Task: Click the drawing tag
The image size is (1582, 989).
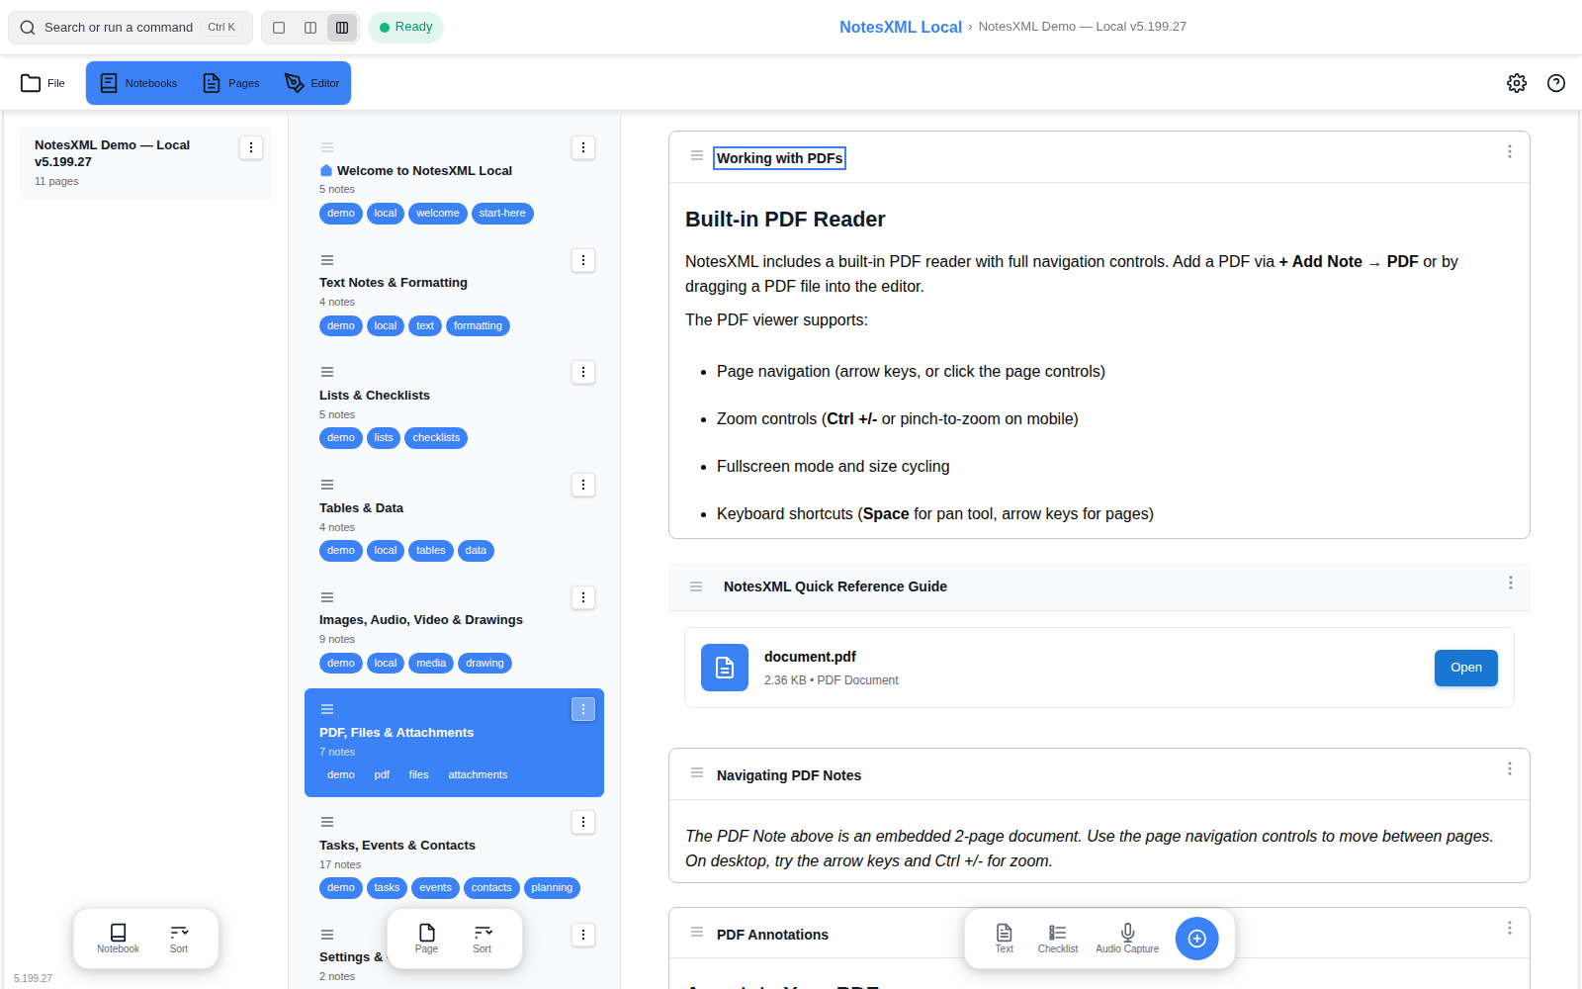Action: coord(484,664)
